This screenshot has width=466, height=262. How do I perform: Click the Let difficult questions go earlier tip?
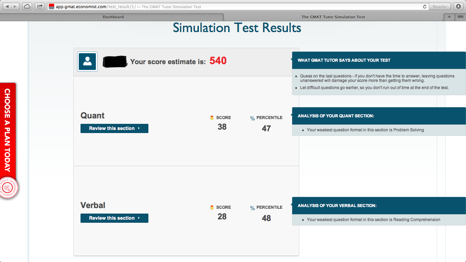point(374,88)
